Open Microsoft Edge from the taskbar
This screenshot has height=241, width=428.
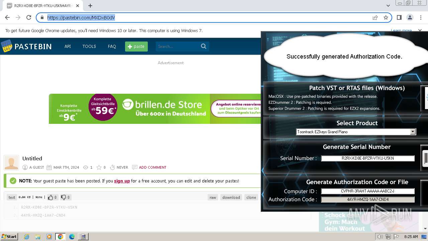tap(72, 237)
